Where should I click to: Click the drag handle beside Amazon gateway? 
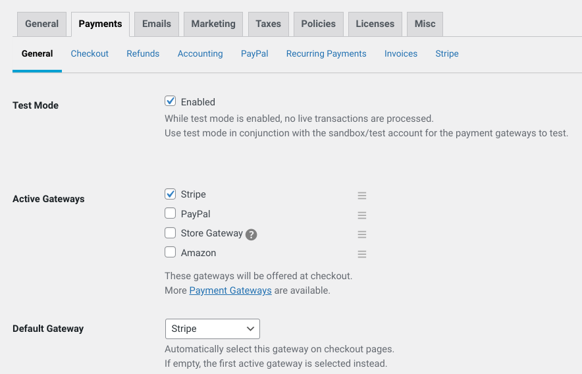pos(362,254)
